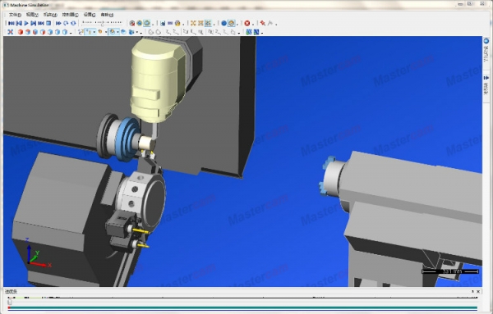Image resolution: width=493 pixels, height=314 pixels.
Task: Click the second yellow focus-arrows icon
Action: [x=200, y=23]
